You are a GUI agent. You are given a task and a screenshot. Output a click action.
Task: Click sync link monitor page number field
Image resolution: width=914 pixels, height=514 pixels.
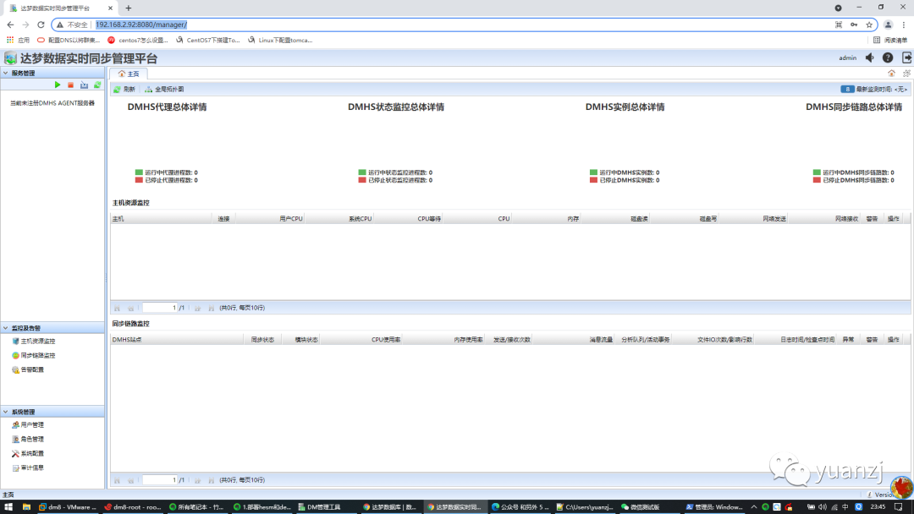160,480
